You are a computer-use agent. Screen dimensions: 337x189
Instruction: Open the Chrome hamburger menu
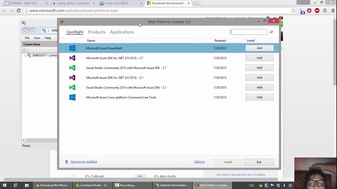pos(333,10)
